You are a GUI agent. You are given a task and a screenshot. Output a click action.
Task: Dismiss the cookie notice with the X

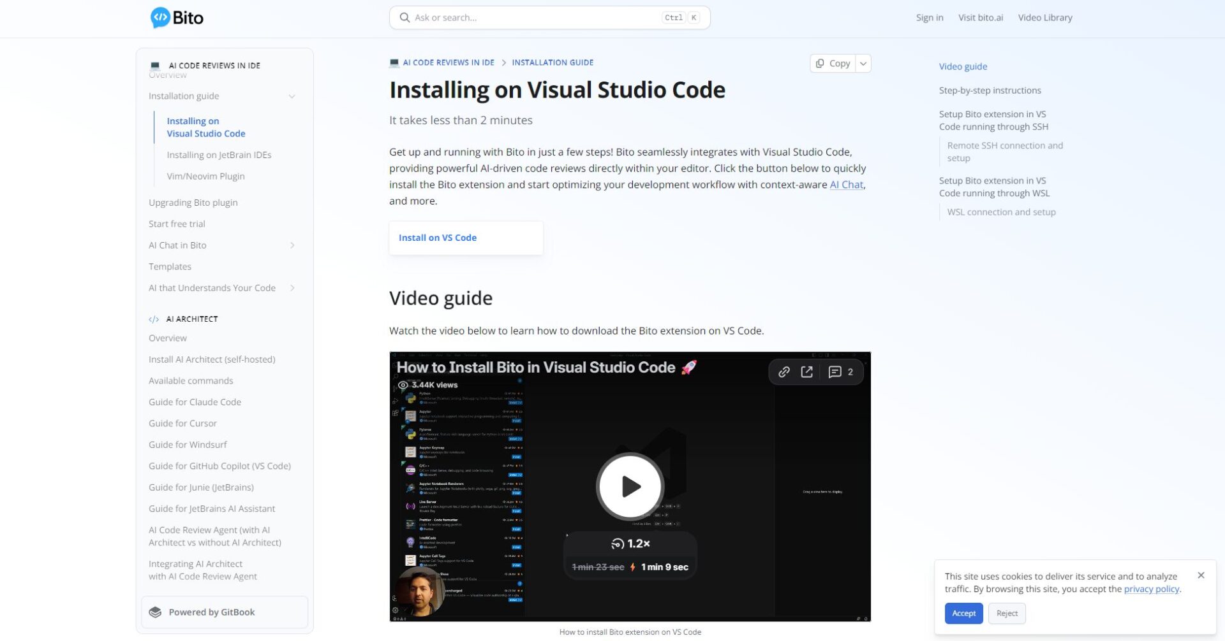point(1201,575)
